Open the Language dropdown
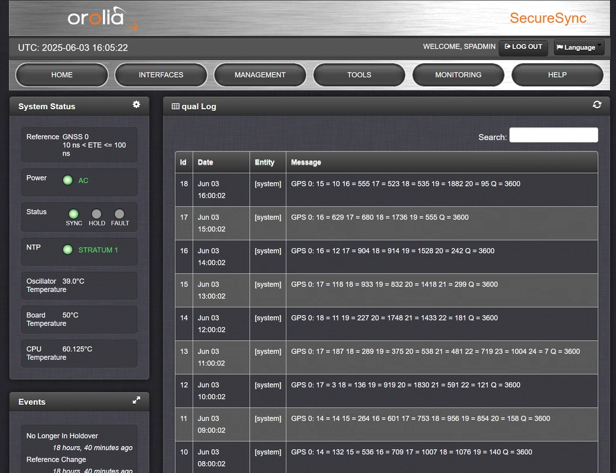Viewport: 616px width, 473px height. coord(579,47)
